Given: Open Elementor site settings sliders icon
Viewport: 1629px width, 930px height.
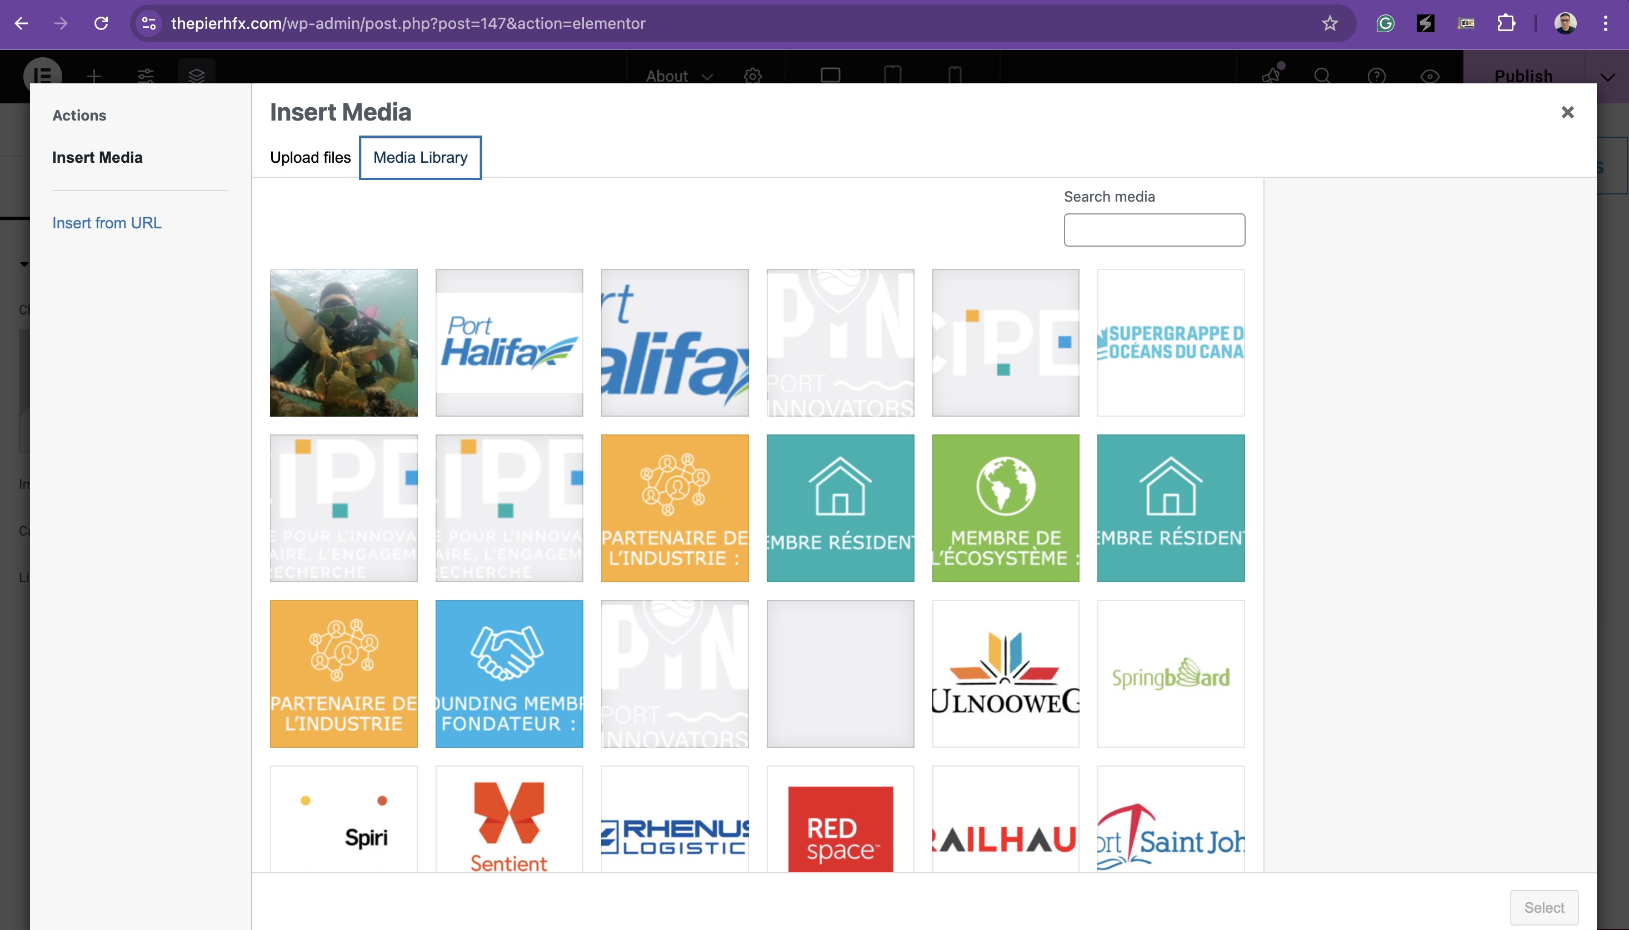Looking at the screenshot, I should click(x=146, y=76).
